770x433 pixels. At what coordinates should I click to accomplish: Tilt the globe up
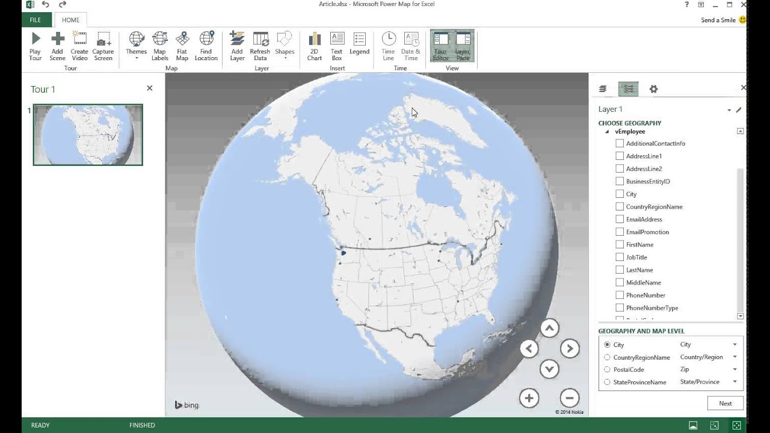549,328
